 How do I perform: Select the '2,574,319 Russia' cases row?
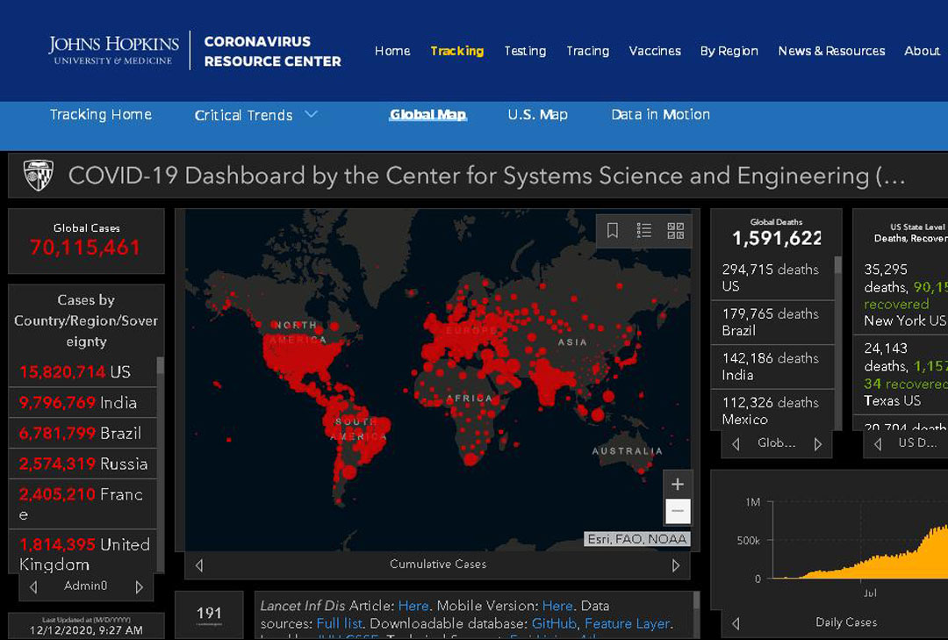[x=83, y=464]
